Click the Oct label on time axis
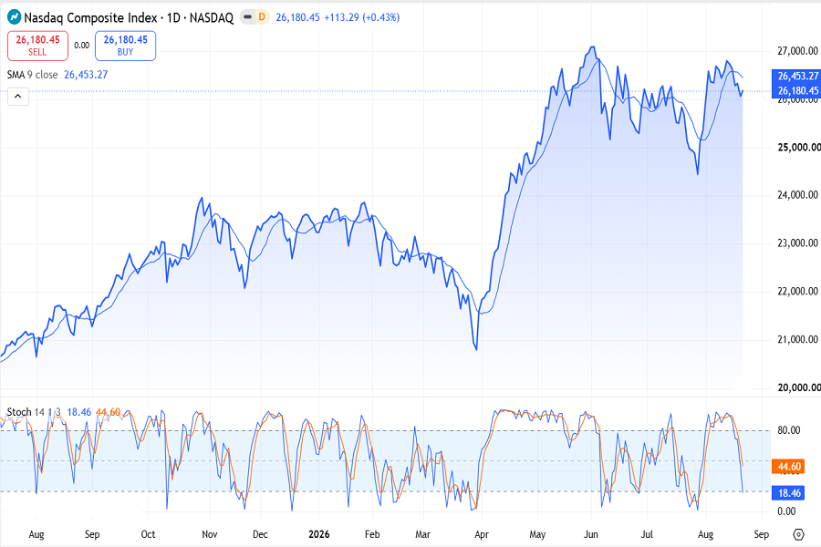This screenshot has width=821, height=547. (148, 534)
